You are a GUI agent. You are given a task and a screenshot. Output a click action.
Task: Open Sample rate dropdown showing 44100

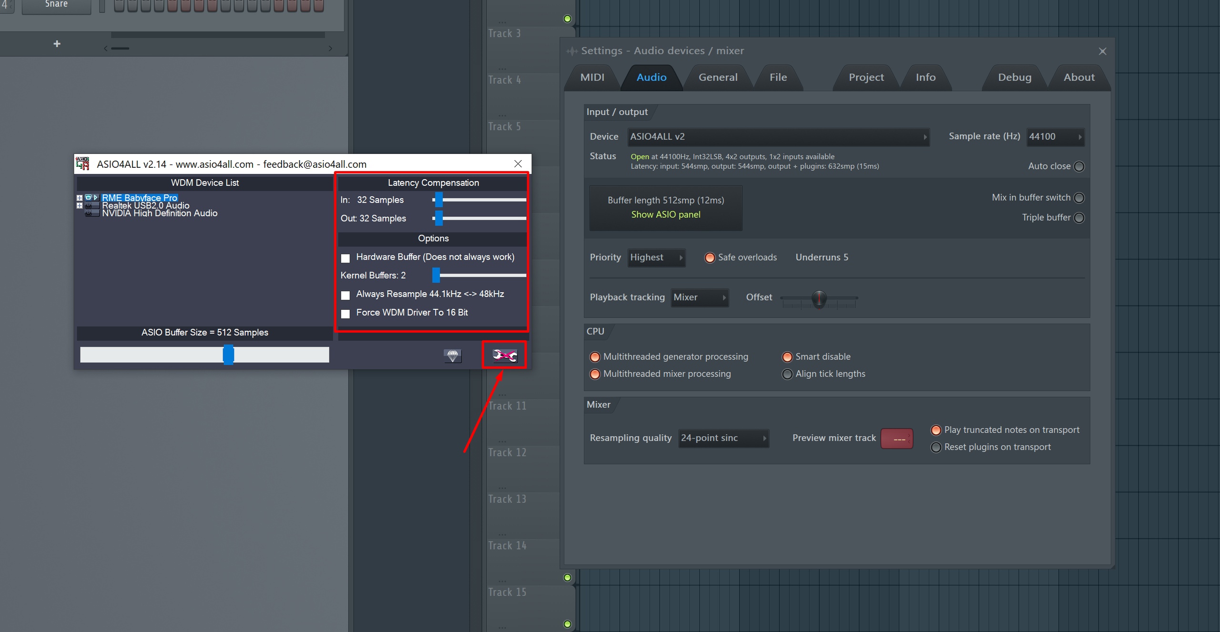(1055, 137)
